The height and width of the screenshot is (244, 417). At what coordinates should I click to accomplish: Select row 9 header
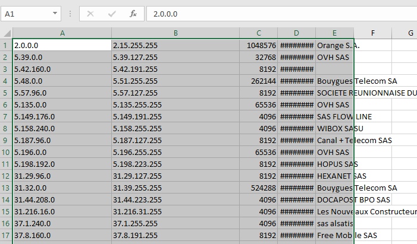point(6,140)
